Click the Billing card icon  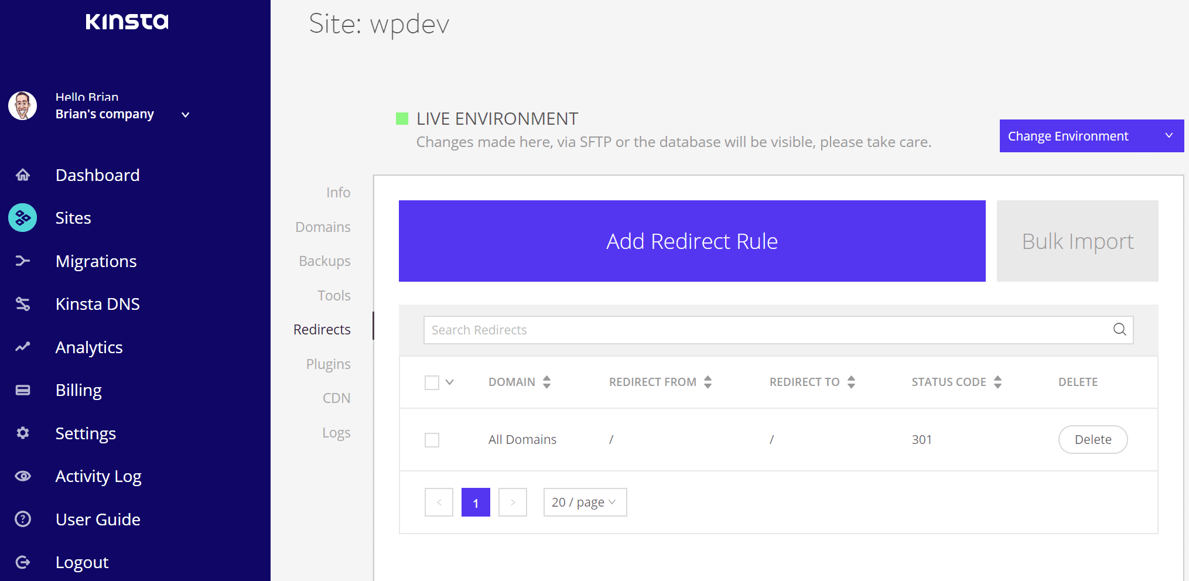[x=23, y=390]
